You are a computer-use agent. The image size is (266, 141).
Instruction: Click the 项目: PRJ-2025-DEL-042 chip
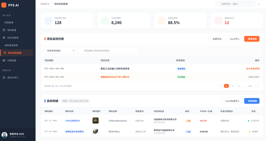[75, 101]
